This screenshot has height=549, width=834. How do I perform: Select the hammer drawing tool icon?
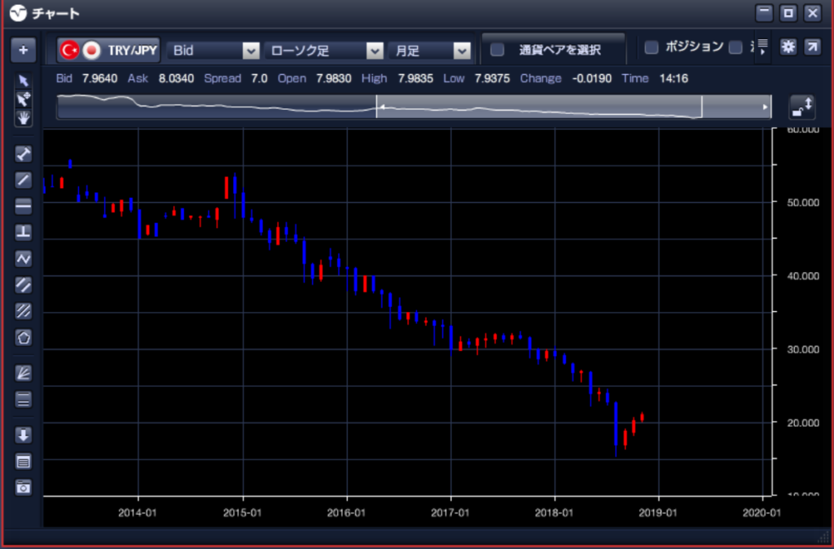[x=24, y=154]
